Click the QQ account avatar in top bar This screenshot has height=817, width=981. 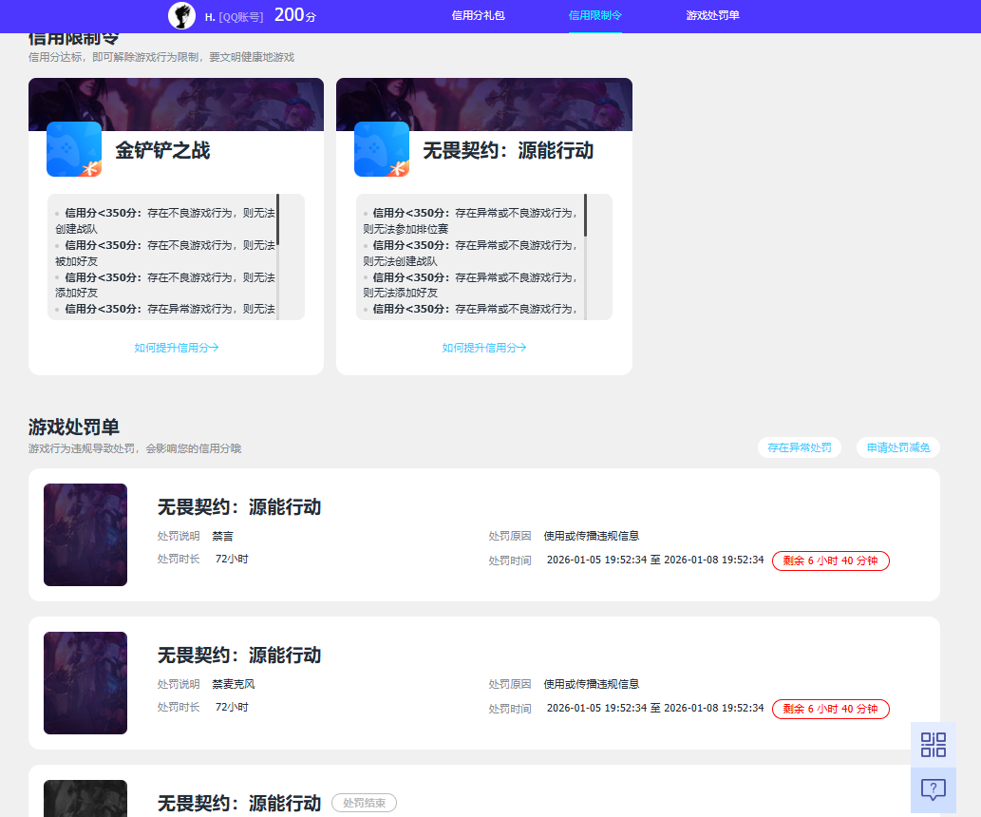pyautogui.click(x=181, y=15)
